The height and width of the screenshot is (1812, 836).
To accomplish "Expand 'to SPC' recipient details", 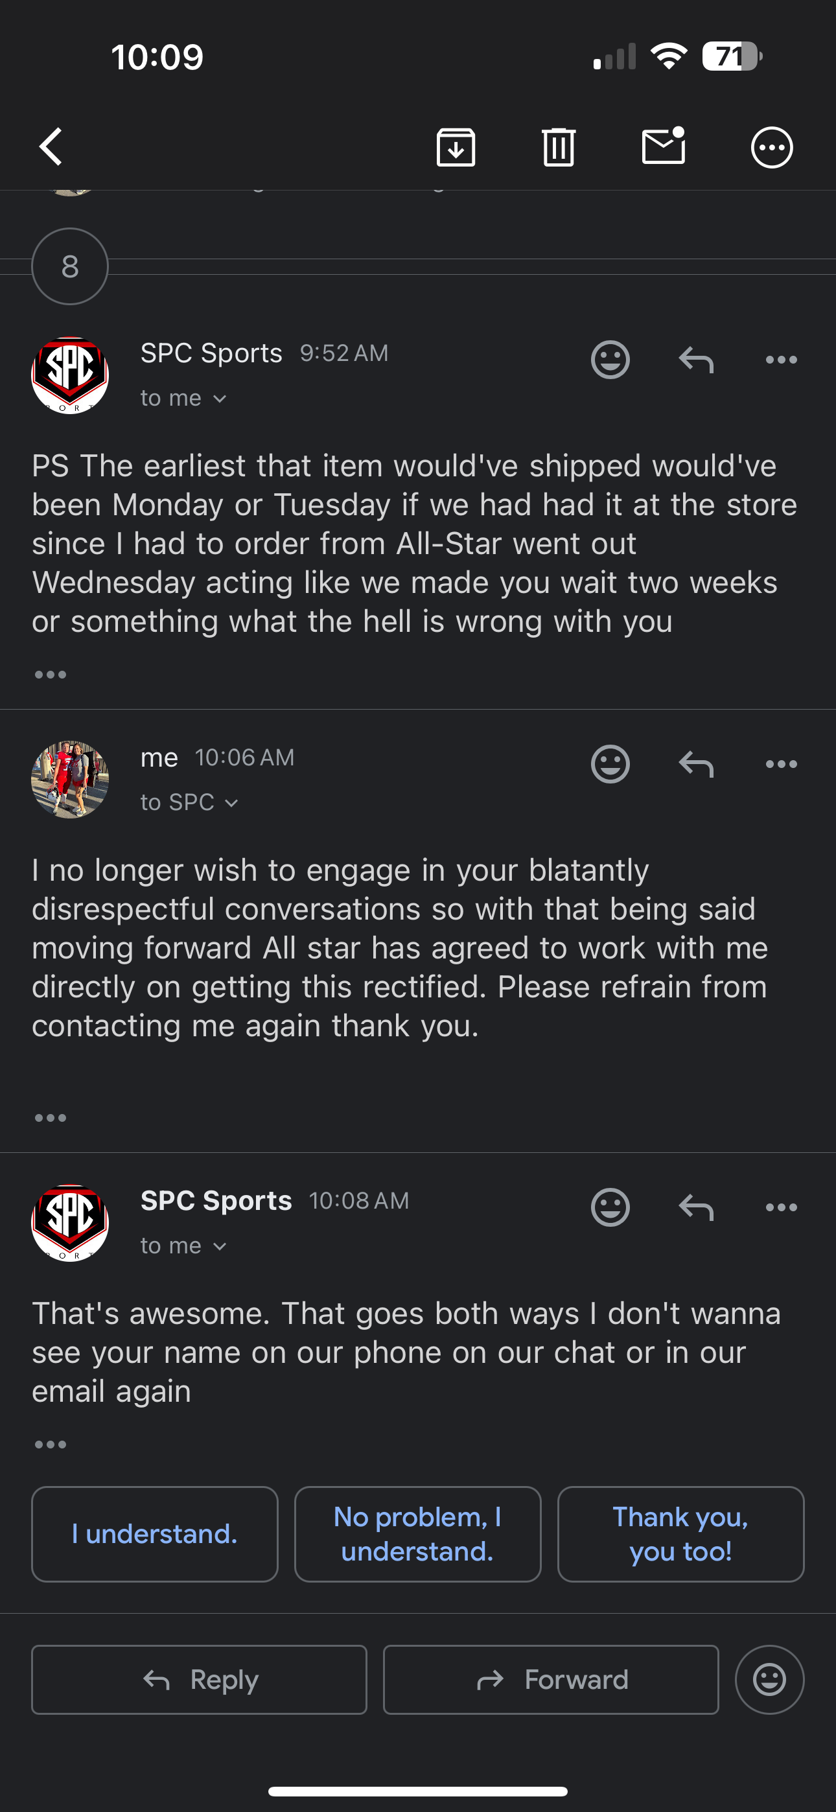I will 189,802.
